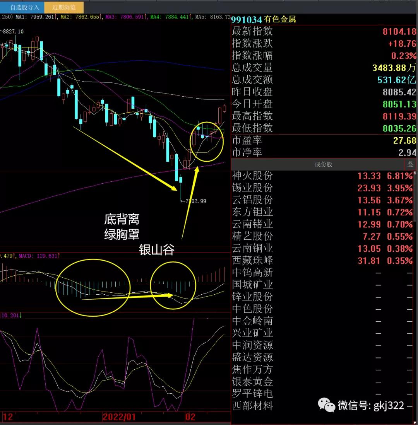Click the green candle at low 7302.99
This screenshot has height=425, width=418.
point(180,182)
